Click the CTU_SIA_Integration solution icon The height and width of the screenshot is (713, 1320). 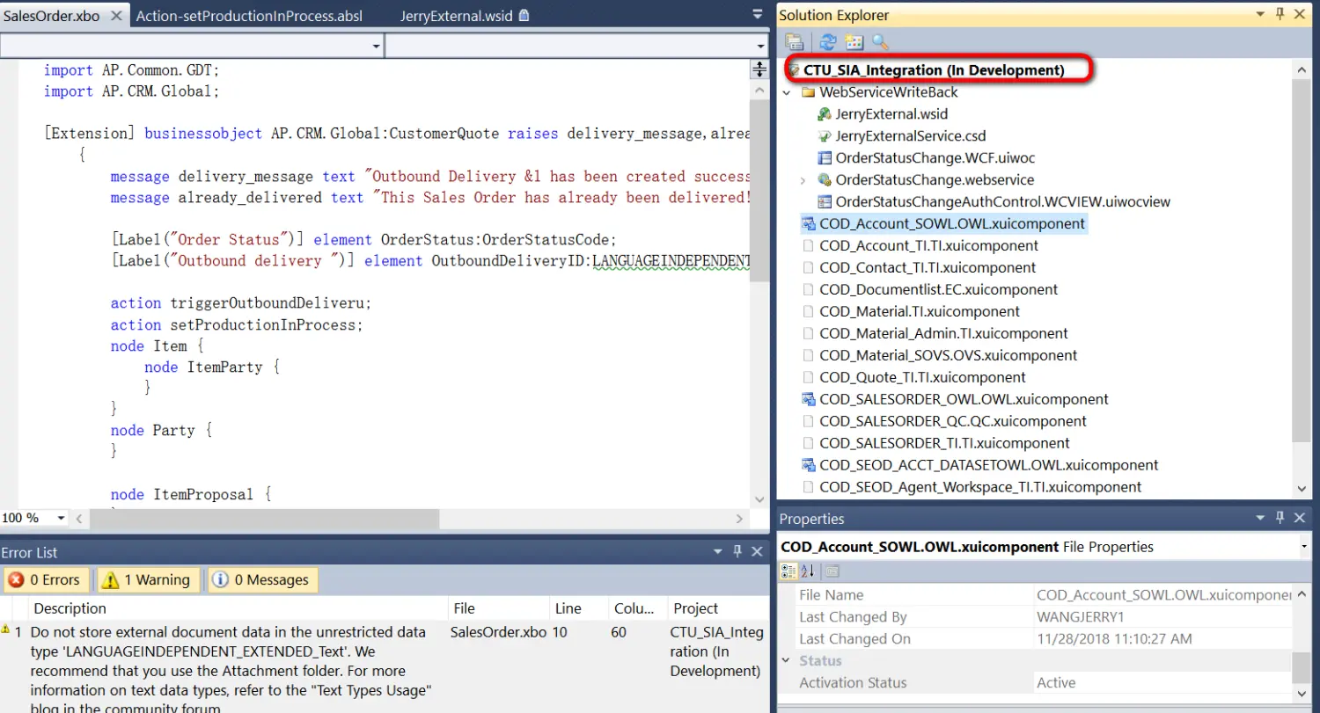(794, 70)
